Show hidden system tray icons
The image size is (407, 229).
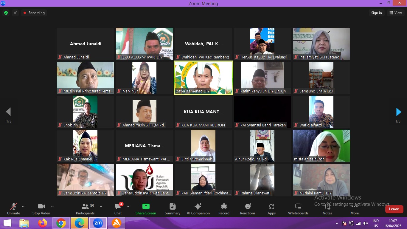click(x=337, y=223)
